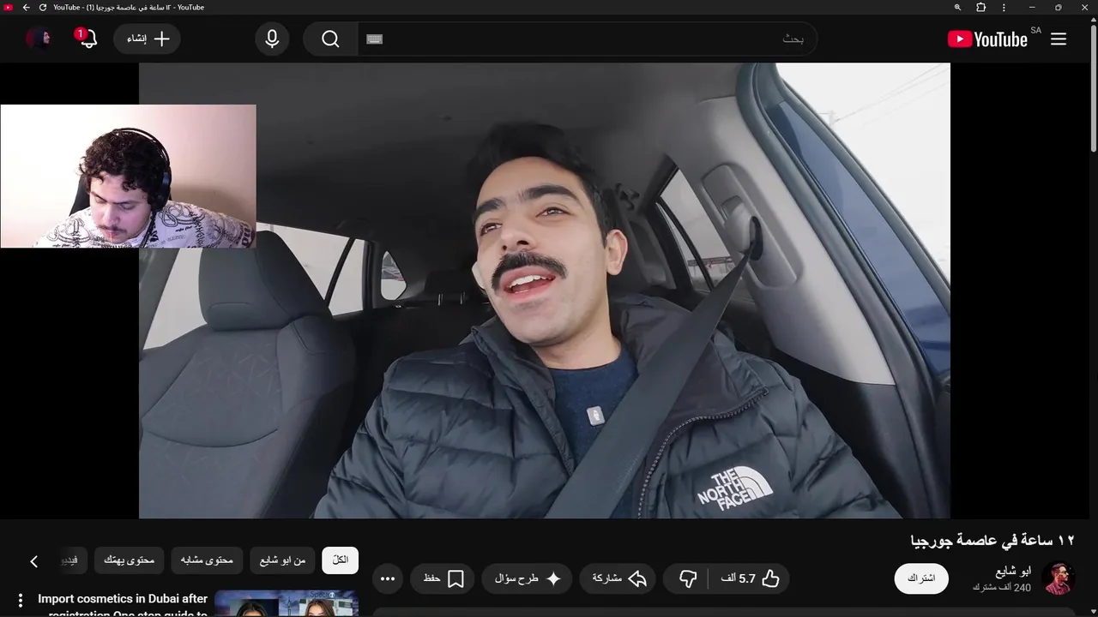Click the webcam overlay of the streamer
Screen dimensions: 1098x617
pos(128,177)
